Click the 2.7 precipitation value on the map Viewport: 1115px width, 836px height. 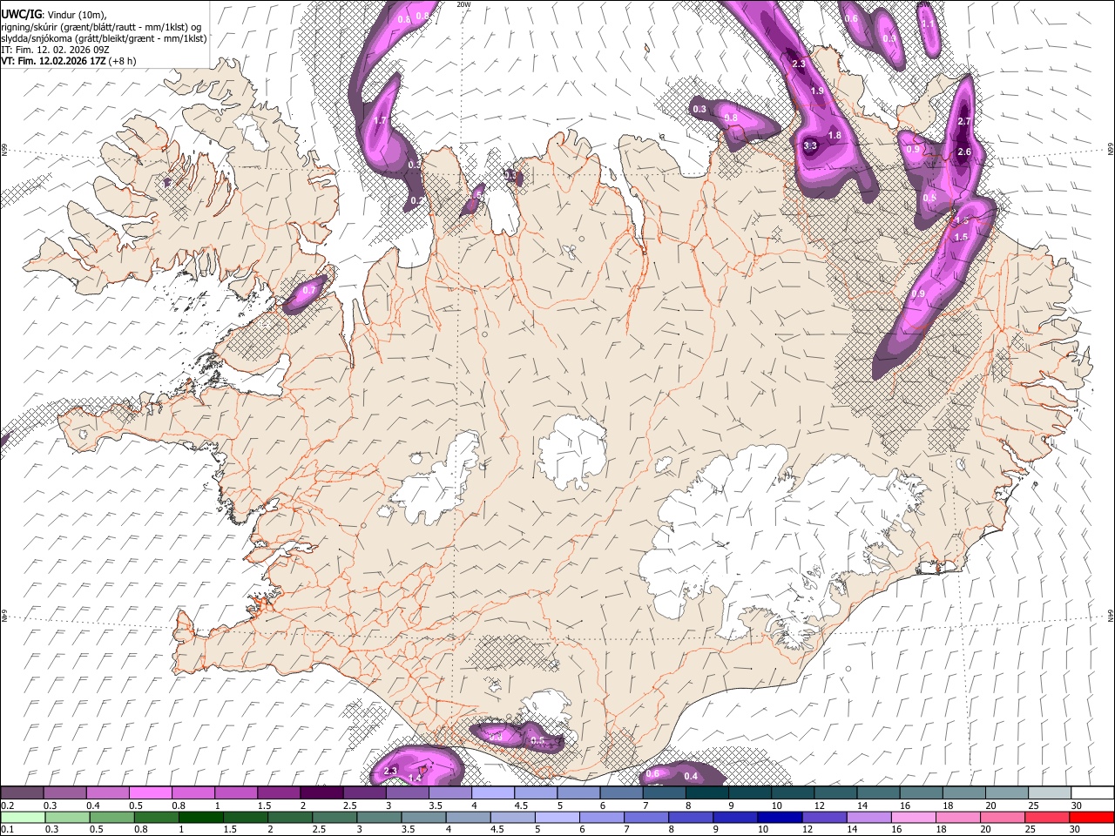click(963, 121)
